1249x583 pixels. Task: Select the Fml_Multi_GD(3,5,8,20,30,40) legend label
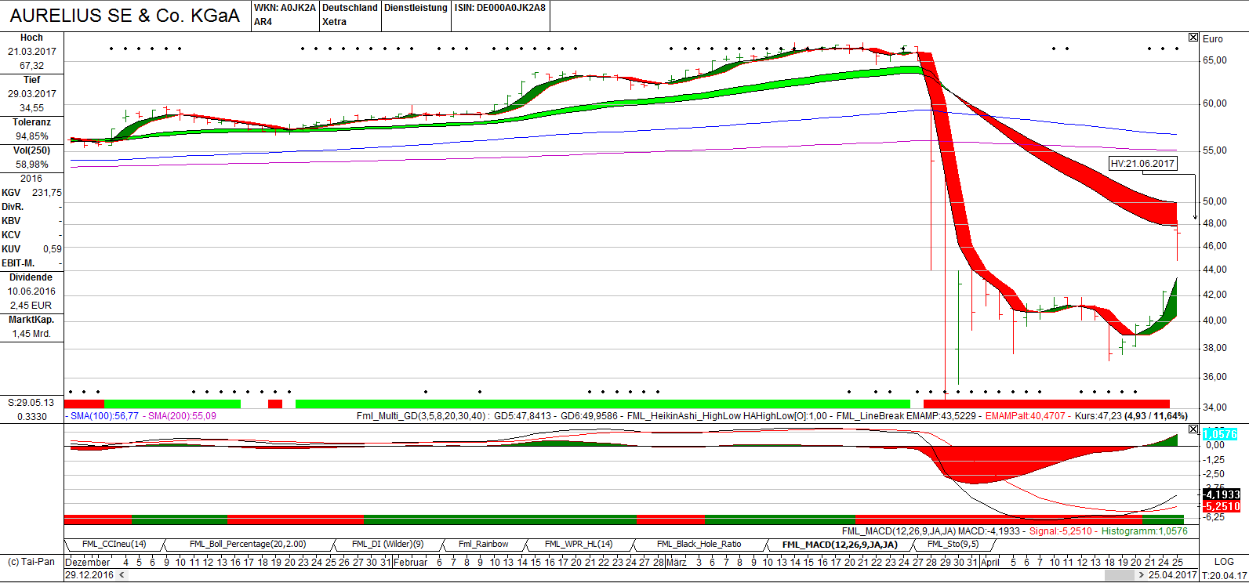tap(421, 416)
